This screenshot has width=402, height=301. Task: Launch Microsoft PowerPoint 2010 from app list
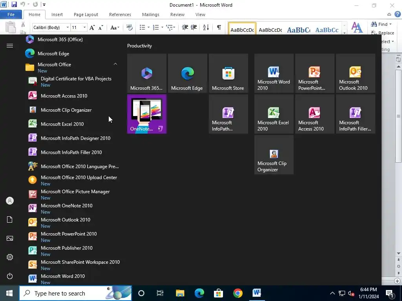tap(73, 236)
